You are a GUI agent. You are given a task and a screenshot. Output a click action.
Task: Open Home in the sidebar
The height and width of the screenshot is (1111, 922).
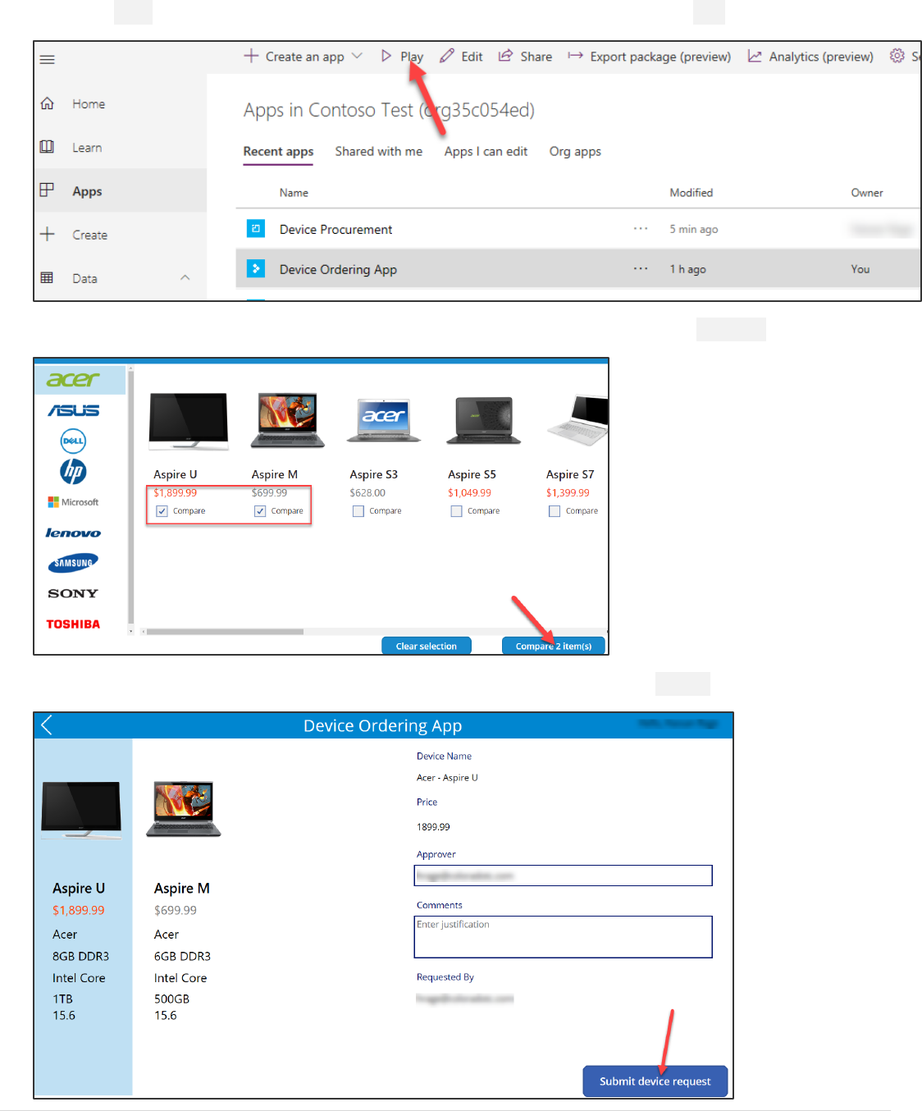pyautogui.click(x=89, y=104)
